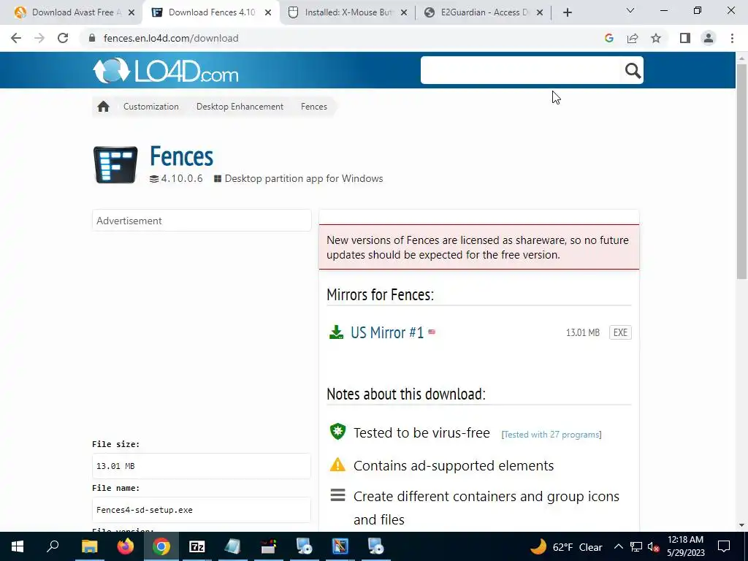Viewport: 748px width, 561px height.
Task: Click the Fences app icon
Action: tap(115, 164)
